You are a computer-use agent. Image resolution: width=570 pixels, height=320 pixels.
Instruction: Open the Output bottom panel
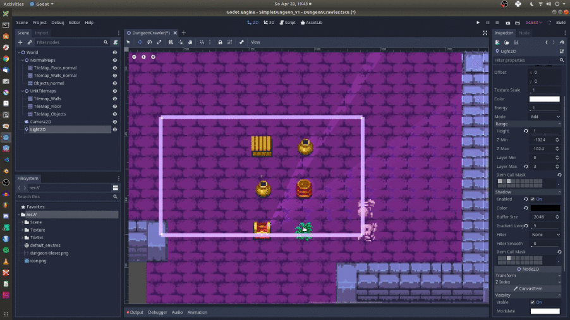[x=135, y=312]
